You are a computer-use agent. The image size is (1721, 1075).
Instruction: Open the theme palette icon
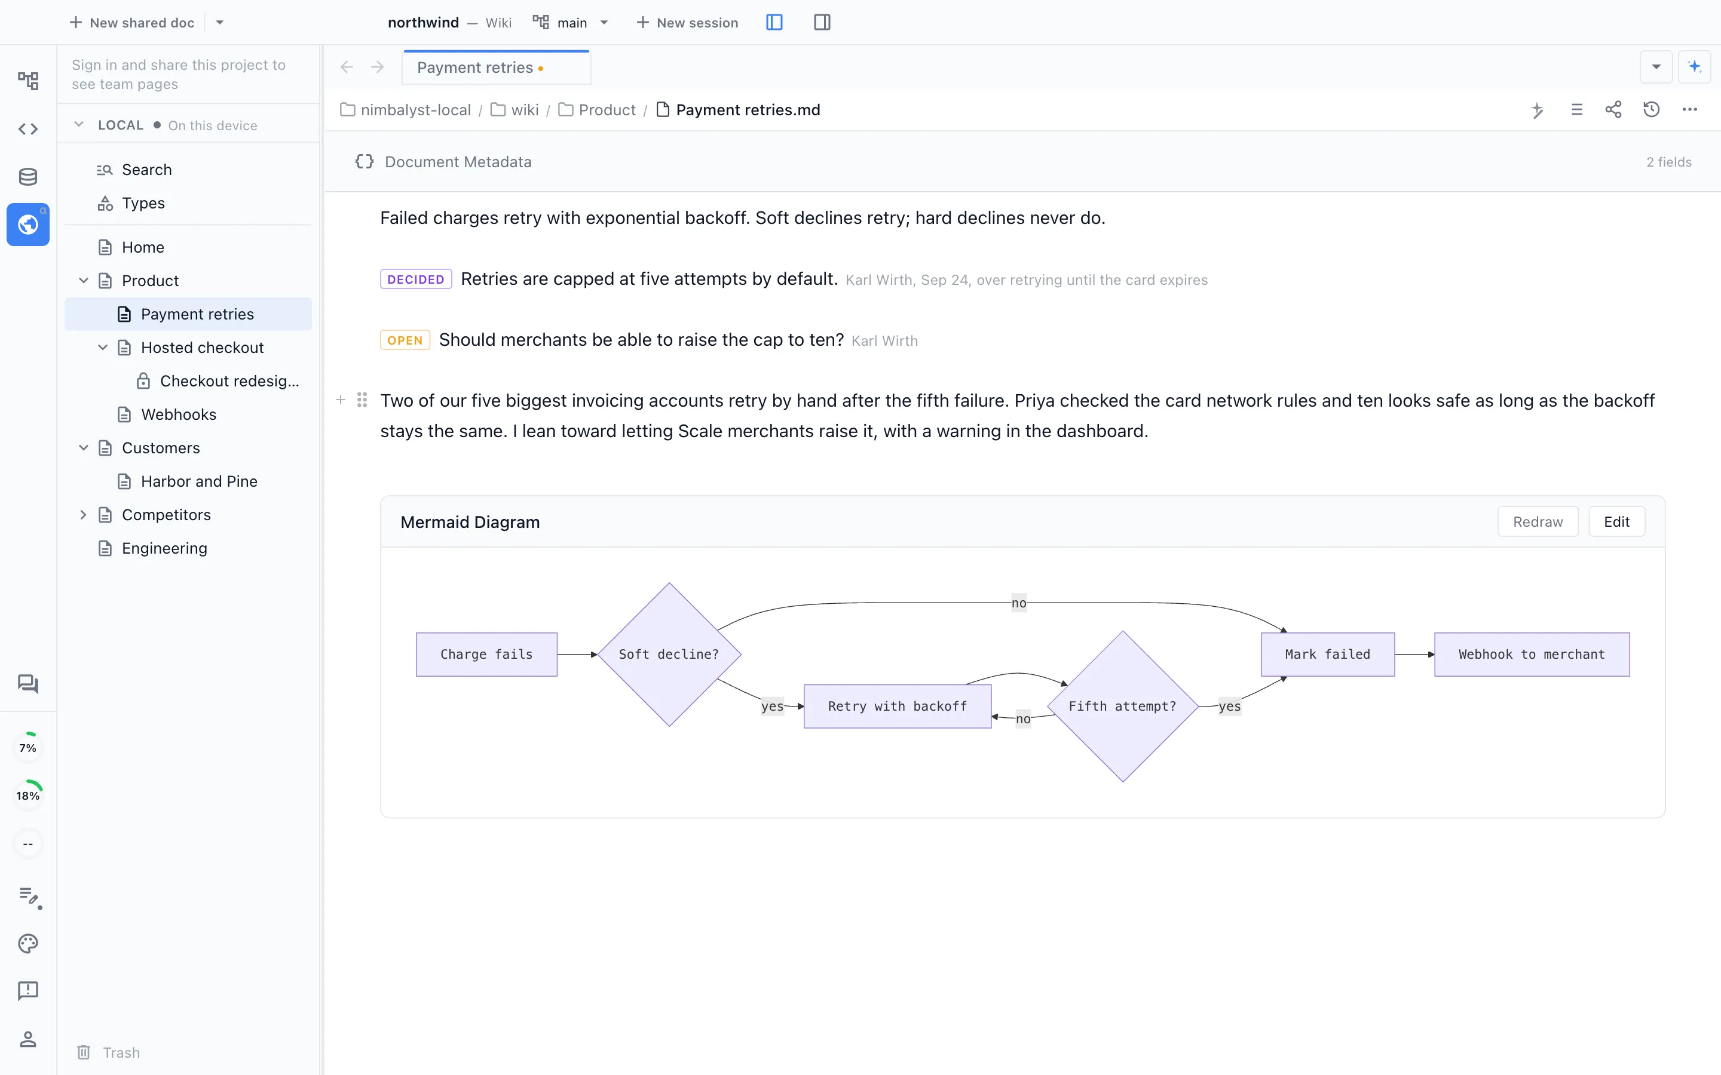27,944
